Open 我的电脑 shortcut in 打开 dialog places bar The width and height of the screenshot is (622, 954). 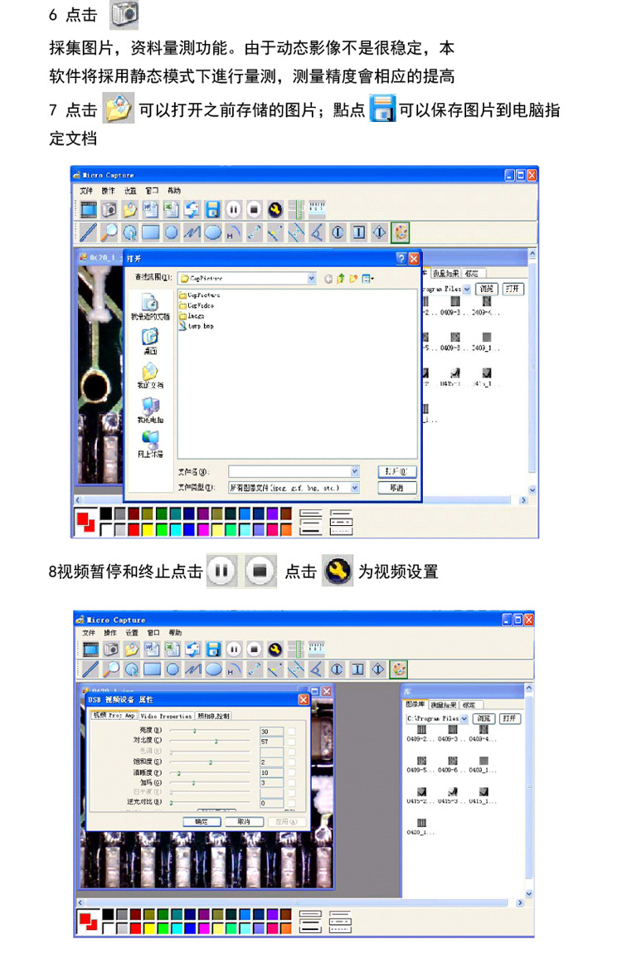(x=150, y=411)
